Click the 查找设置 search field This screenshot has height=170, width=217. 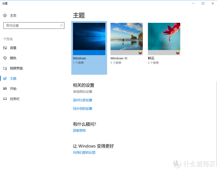coord(34,25)
